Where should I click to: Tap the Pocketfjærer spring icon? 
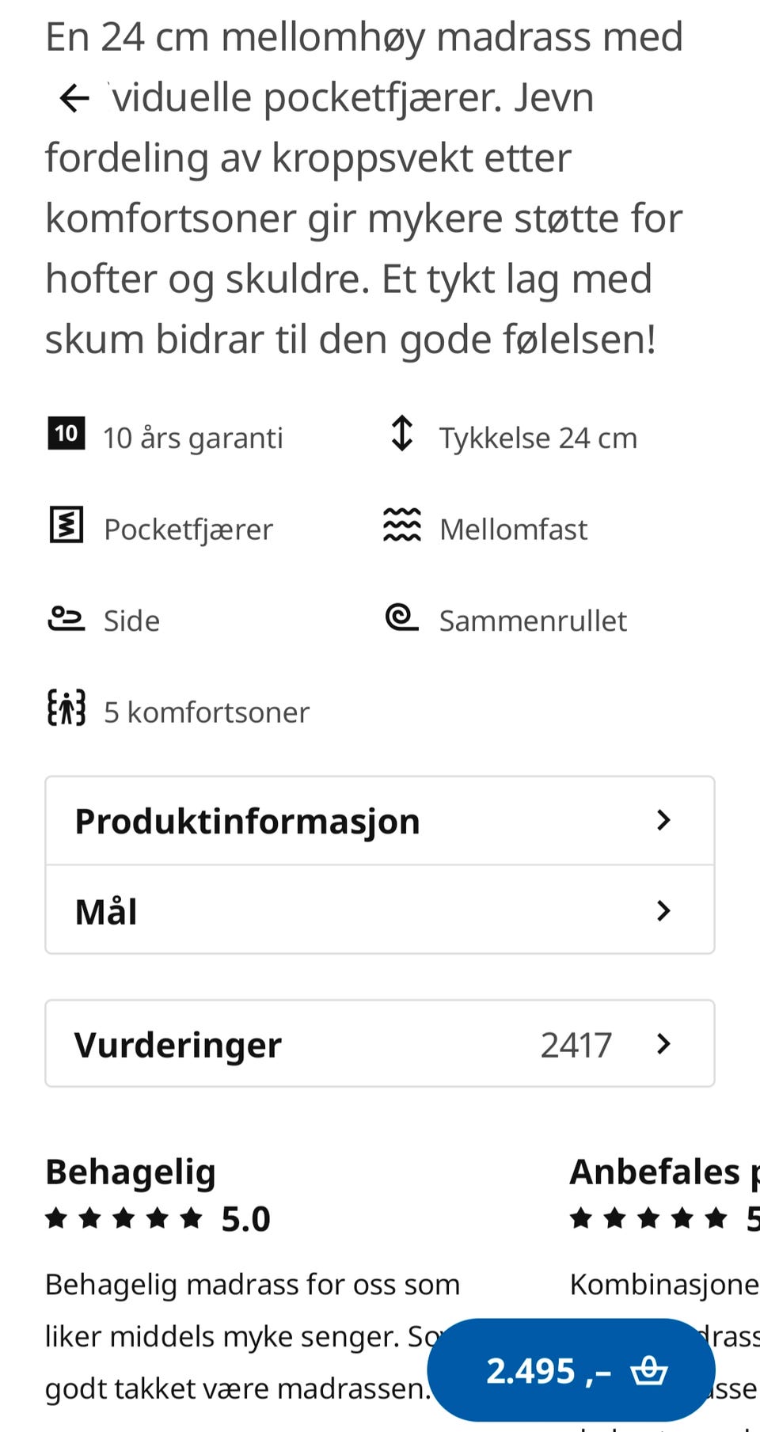tap(66, 526)
